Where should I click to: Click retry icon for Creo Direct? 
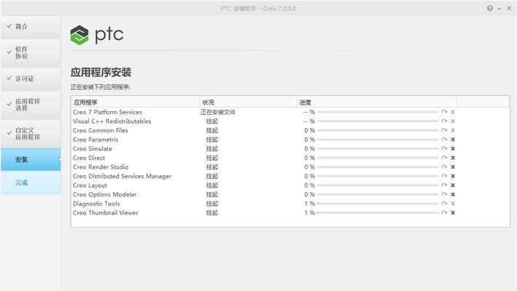click(x=444, y=158)
